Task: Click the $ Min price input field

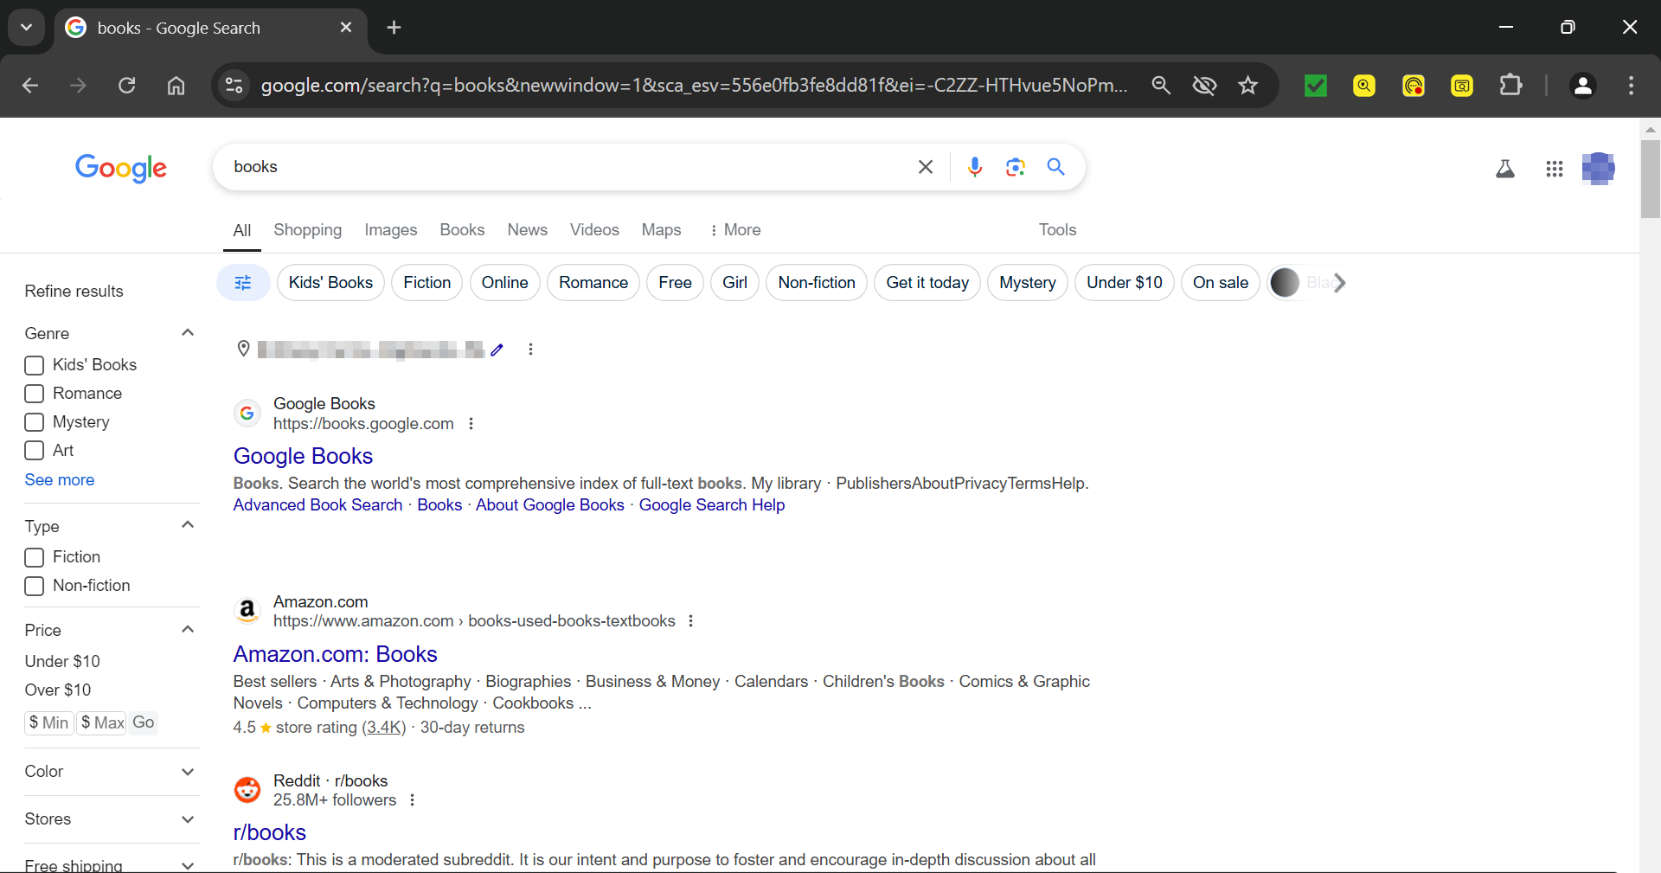Action: pos(49,722)
